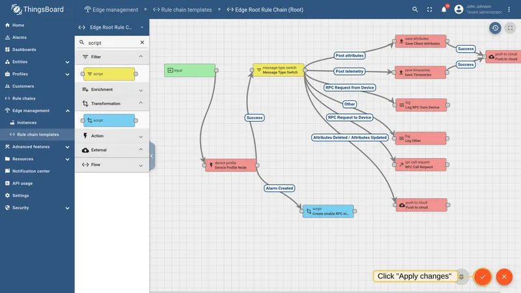Screen dimensions: 521x293
Task: Select the Save Client Attributes node
Action: (x=421, y=41)
